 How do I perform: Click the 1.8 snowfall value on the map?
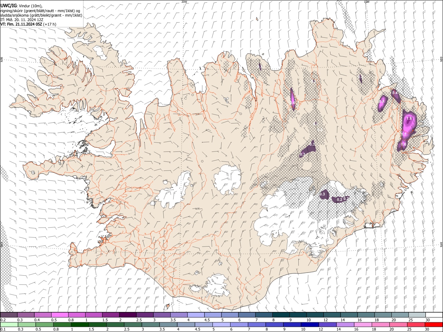[x=409, y=119]
